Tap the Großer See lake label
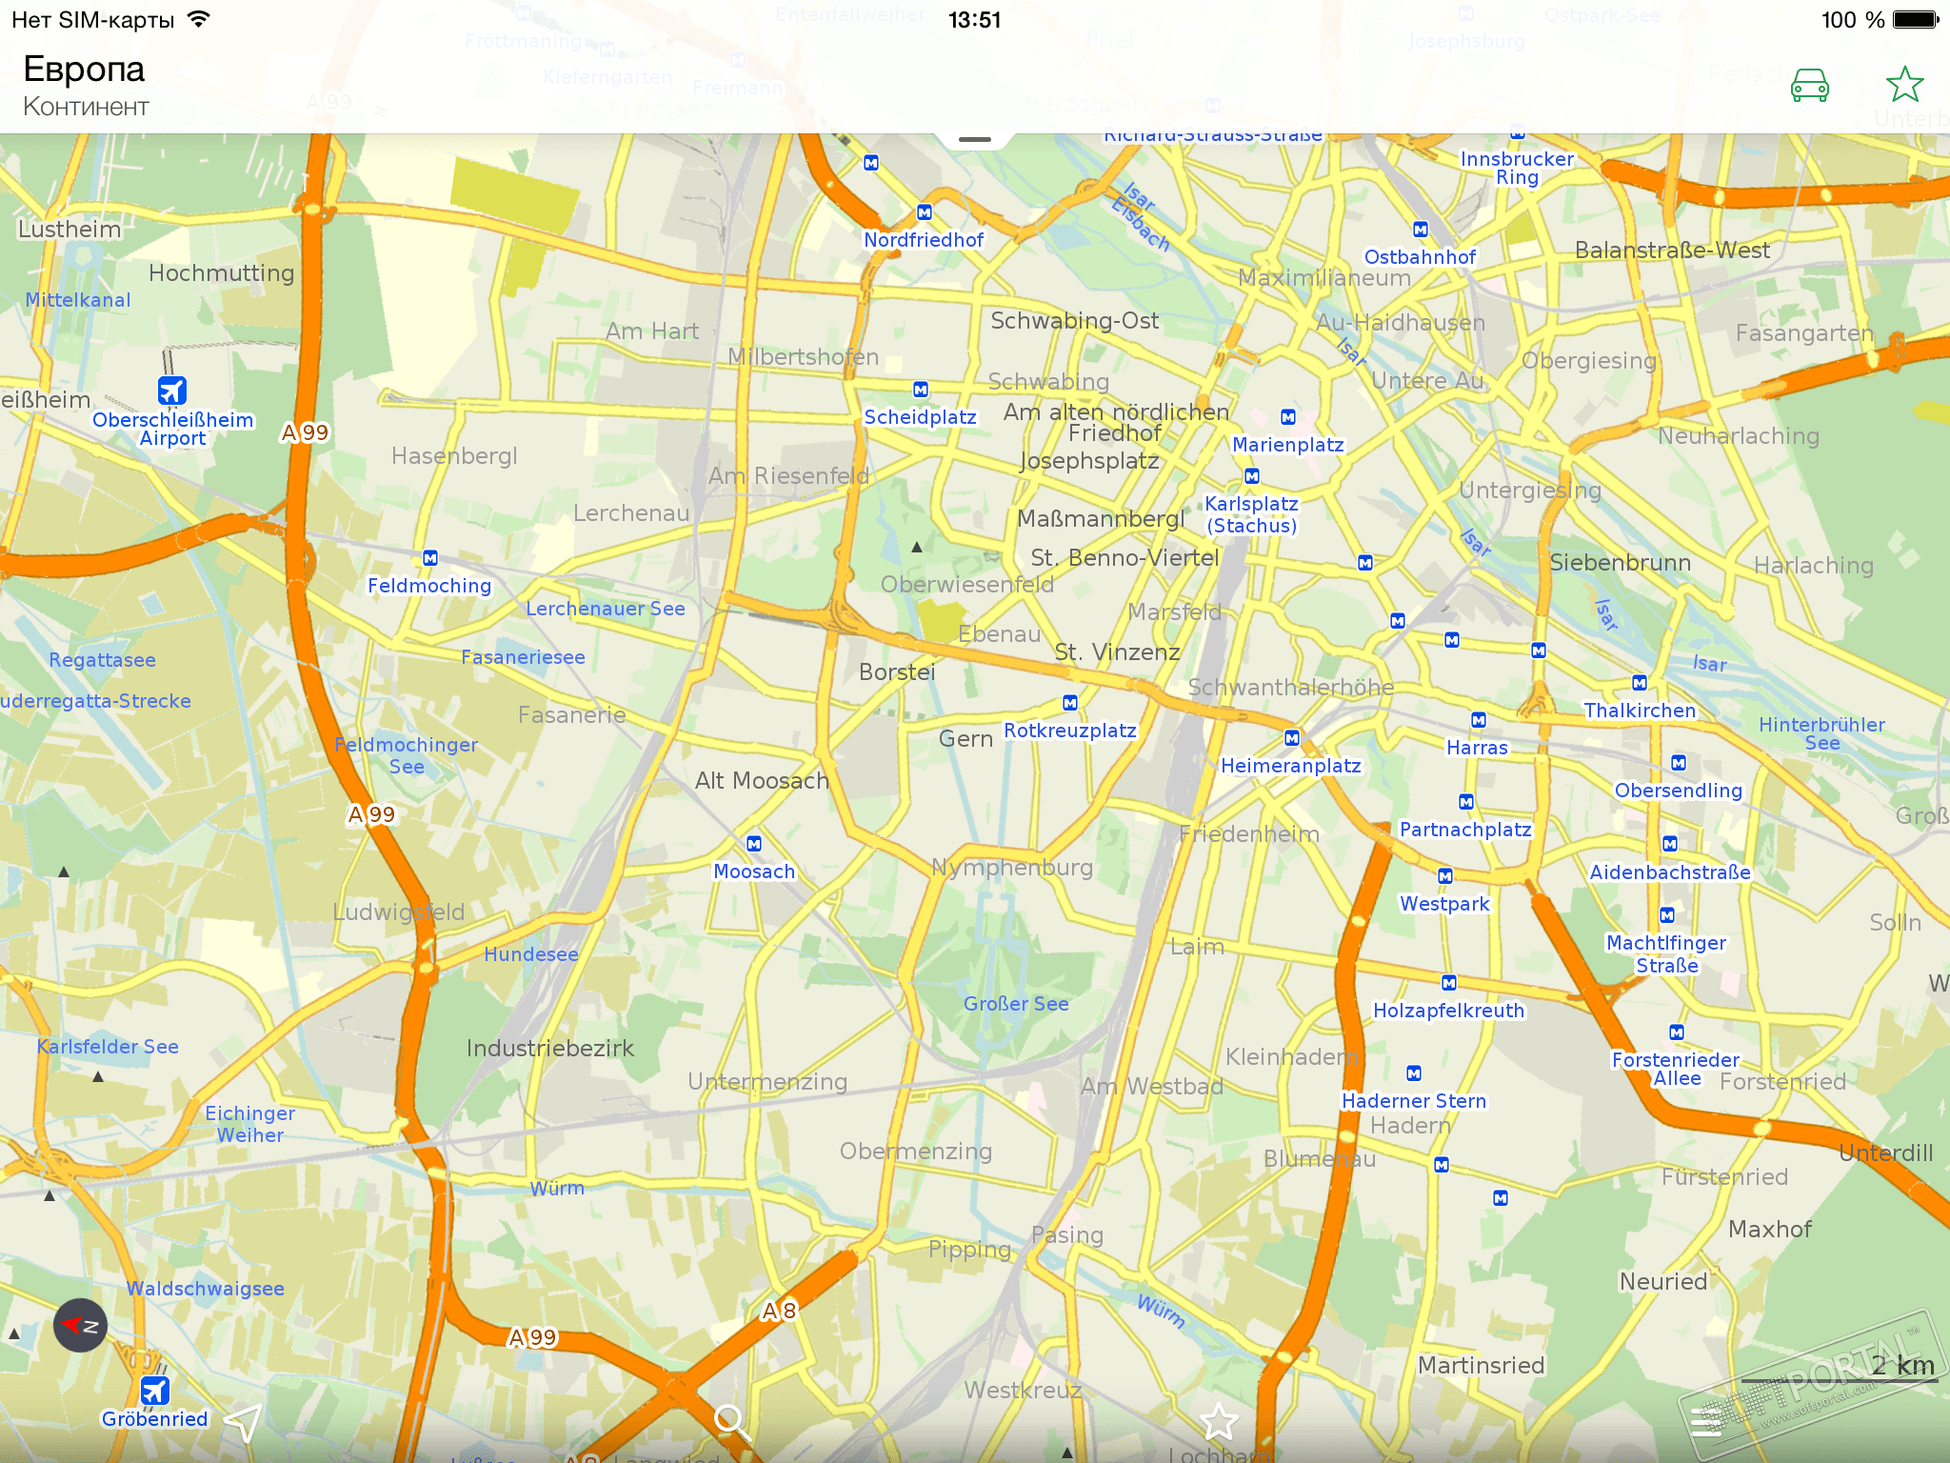1950x1463 pixels. tap(1016, 1004)
